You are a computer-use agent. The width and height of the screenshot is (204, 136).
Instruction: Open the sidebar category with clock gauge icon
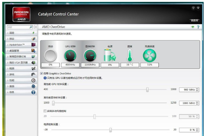[21, 80]
